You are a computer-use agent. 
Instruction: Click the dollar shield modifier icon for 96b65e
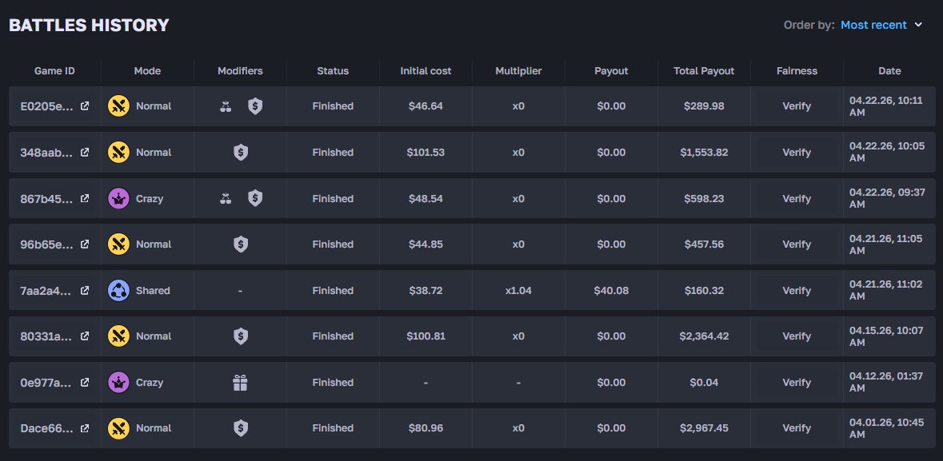[x=241, y=244]
